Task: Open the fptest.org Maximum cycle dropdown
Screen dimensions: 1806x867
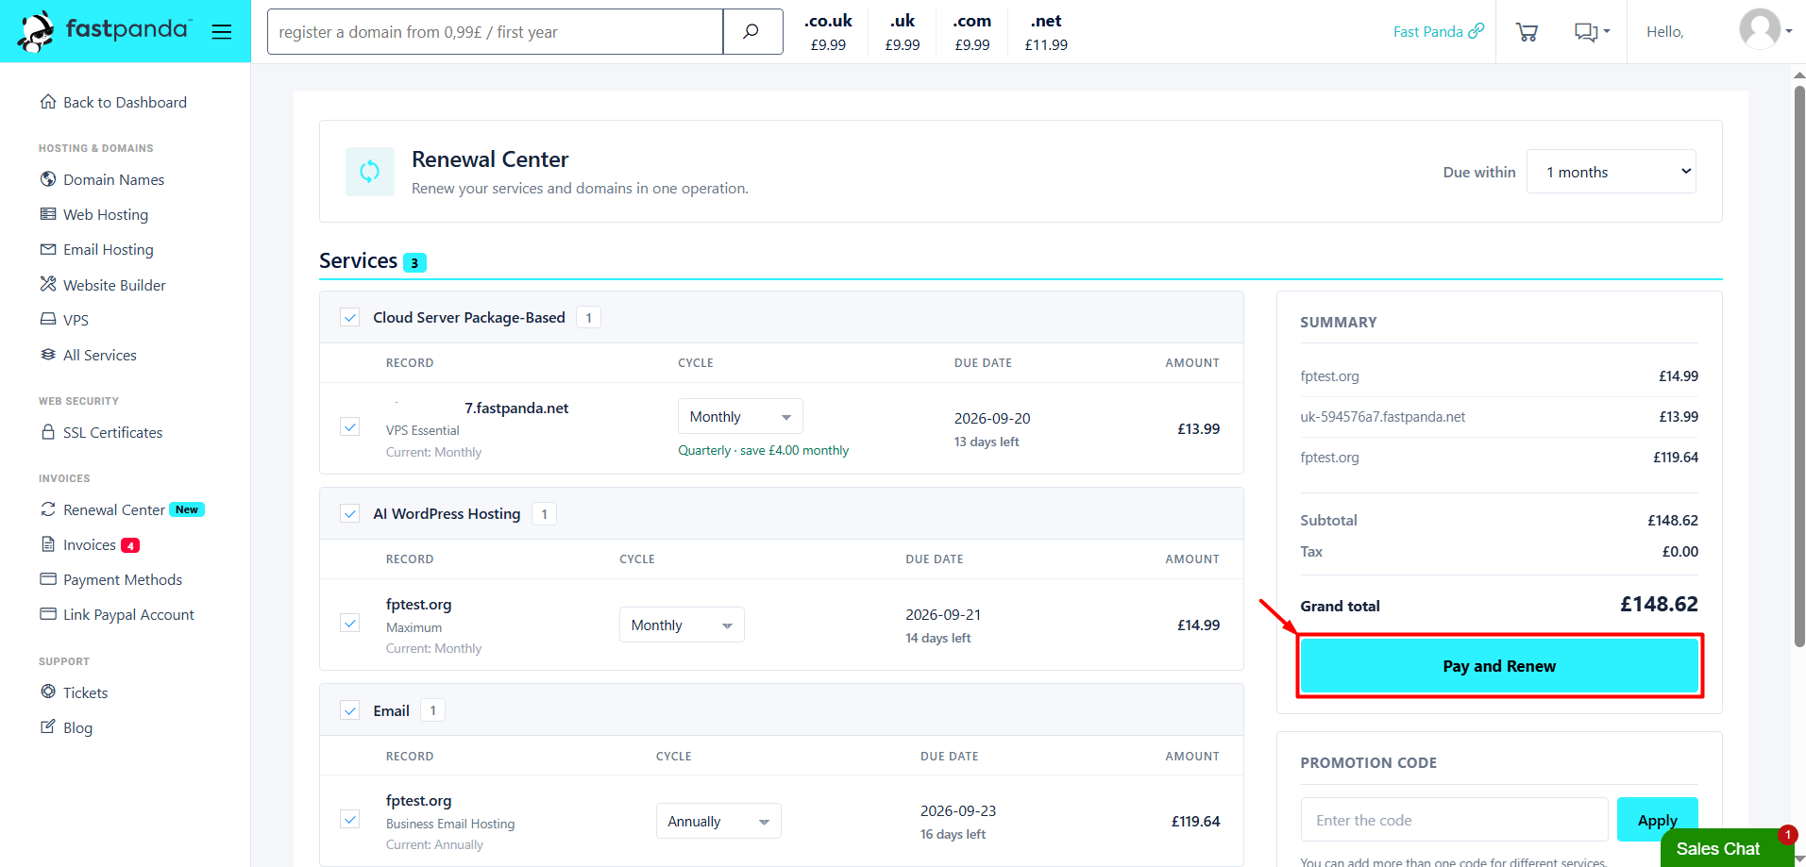Action: (682, 625)
